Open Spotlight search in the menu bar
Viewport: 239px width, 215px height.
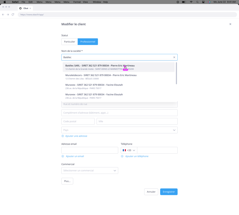coord(197,2)
